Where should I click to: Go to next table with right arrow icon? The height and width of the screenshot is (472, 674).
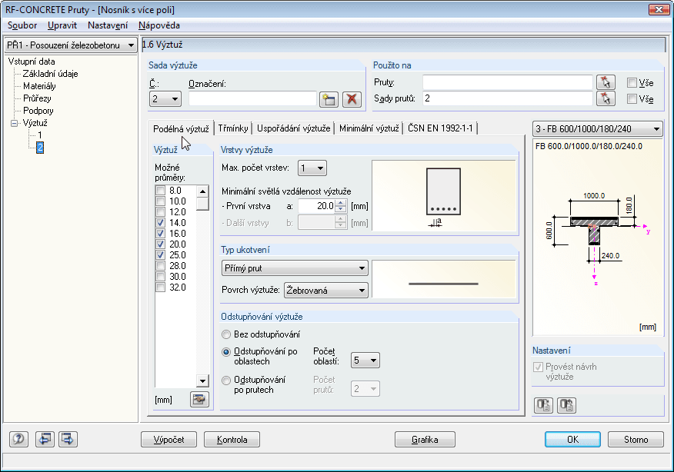pyautogui.click(x=68, y=439)
